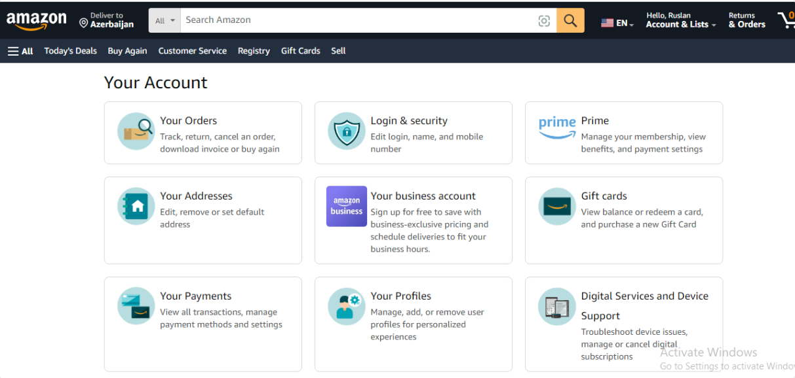Click the Your Orders package icon
The width and height of the screenshot is (795, 378).
click(x=136, y=131)
